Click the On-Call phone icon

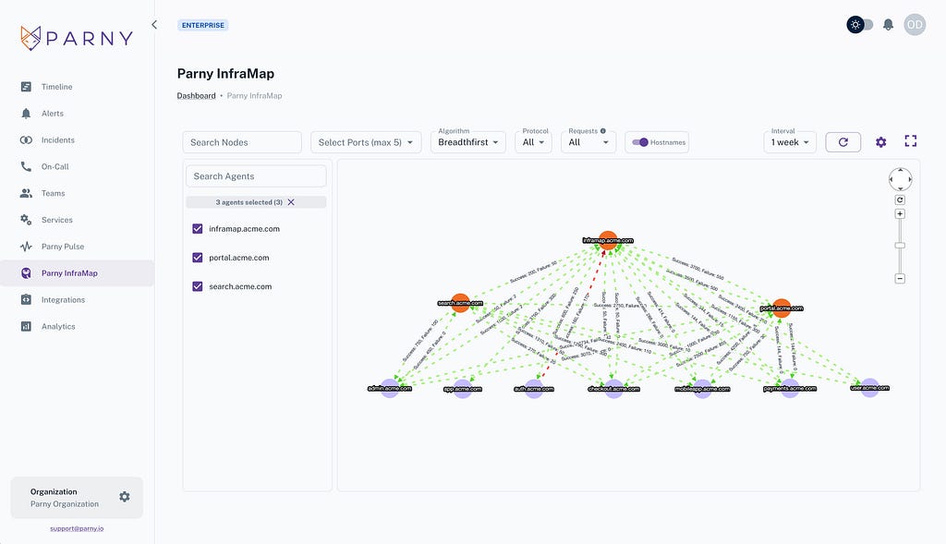(26, 166)
